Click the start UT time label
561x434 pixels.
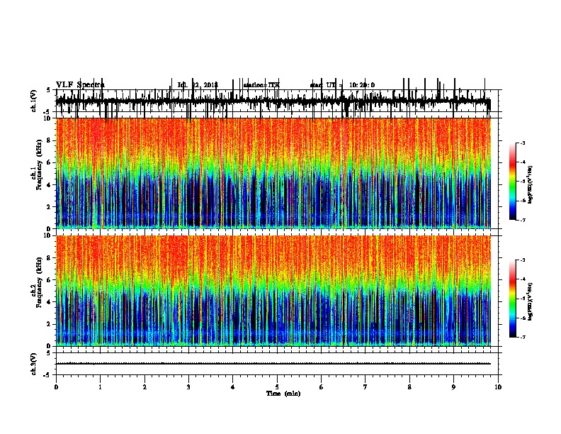342,85
